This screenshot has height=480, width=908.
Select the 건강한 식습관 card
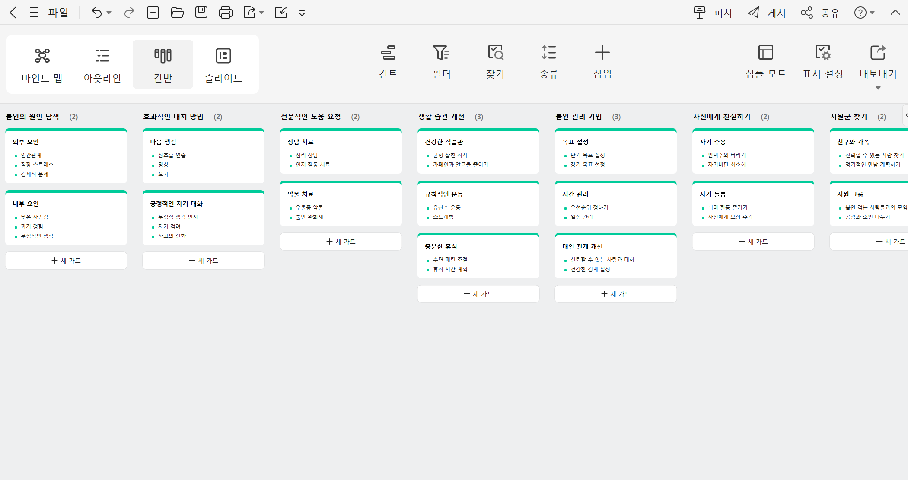tap(478, 151)
